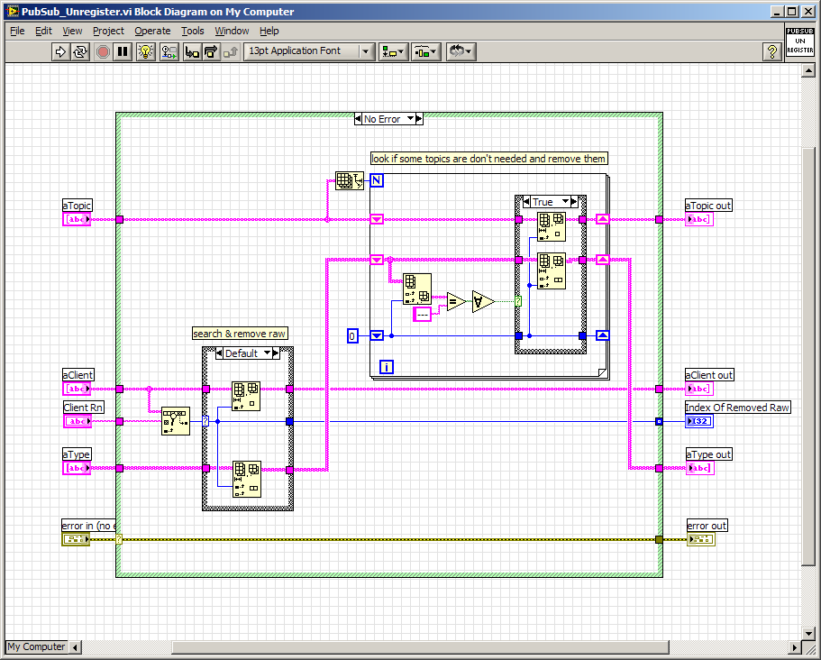Click the context help question mark button
The height and width of the screenshot is (660, 821).
[771, 51]
